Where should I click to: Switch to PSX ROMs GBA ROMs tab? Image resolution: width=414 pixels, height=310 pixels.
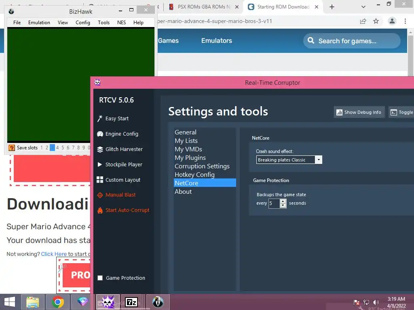[x=203, y=7]
